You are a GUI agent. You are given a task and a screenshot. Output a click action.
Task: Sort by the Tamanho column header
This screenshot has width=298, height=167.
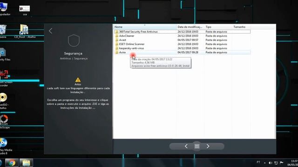click(x=241, y=27)
